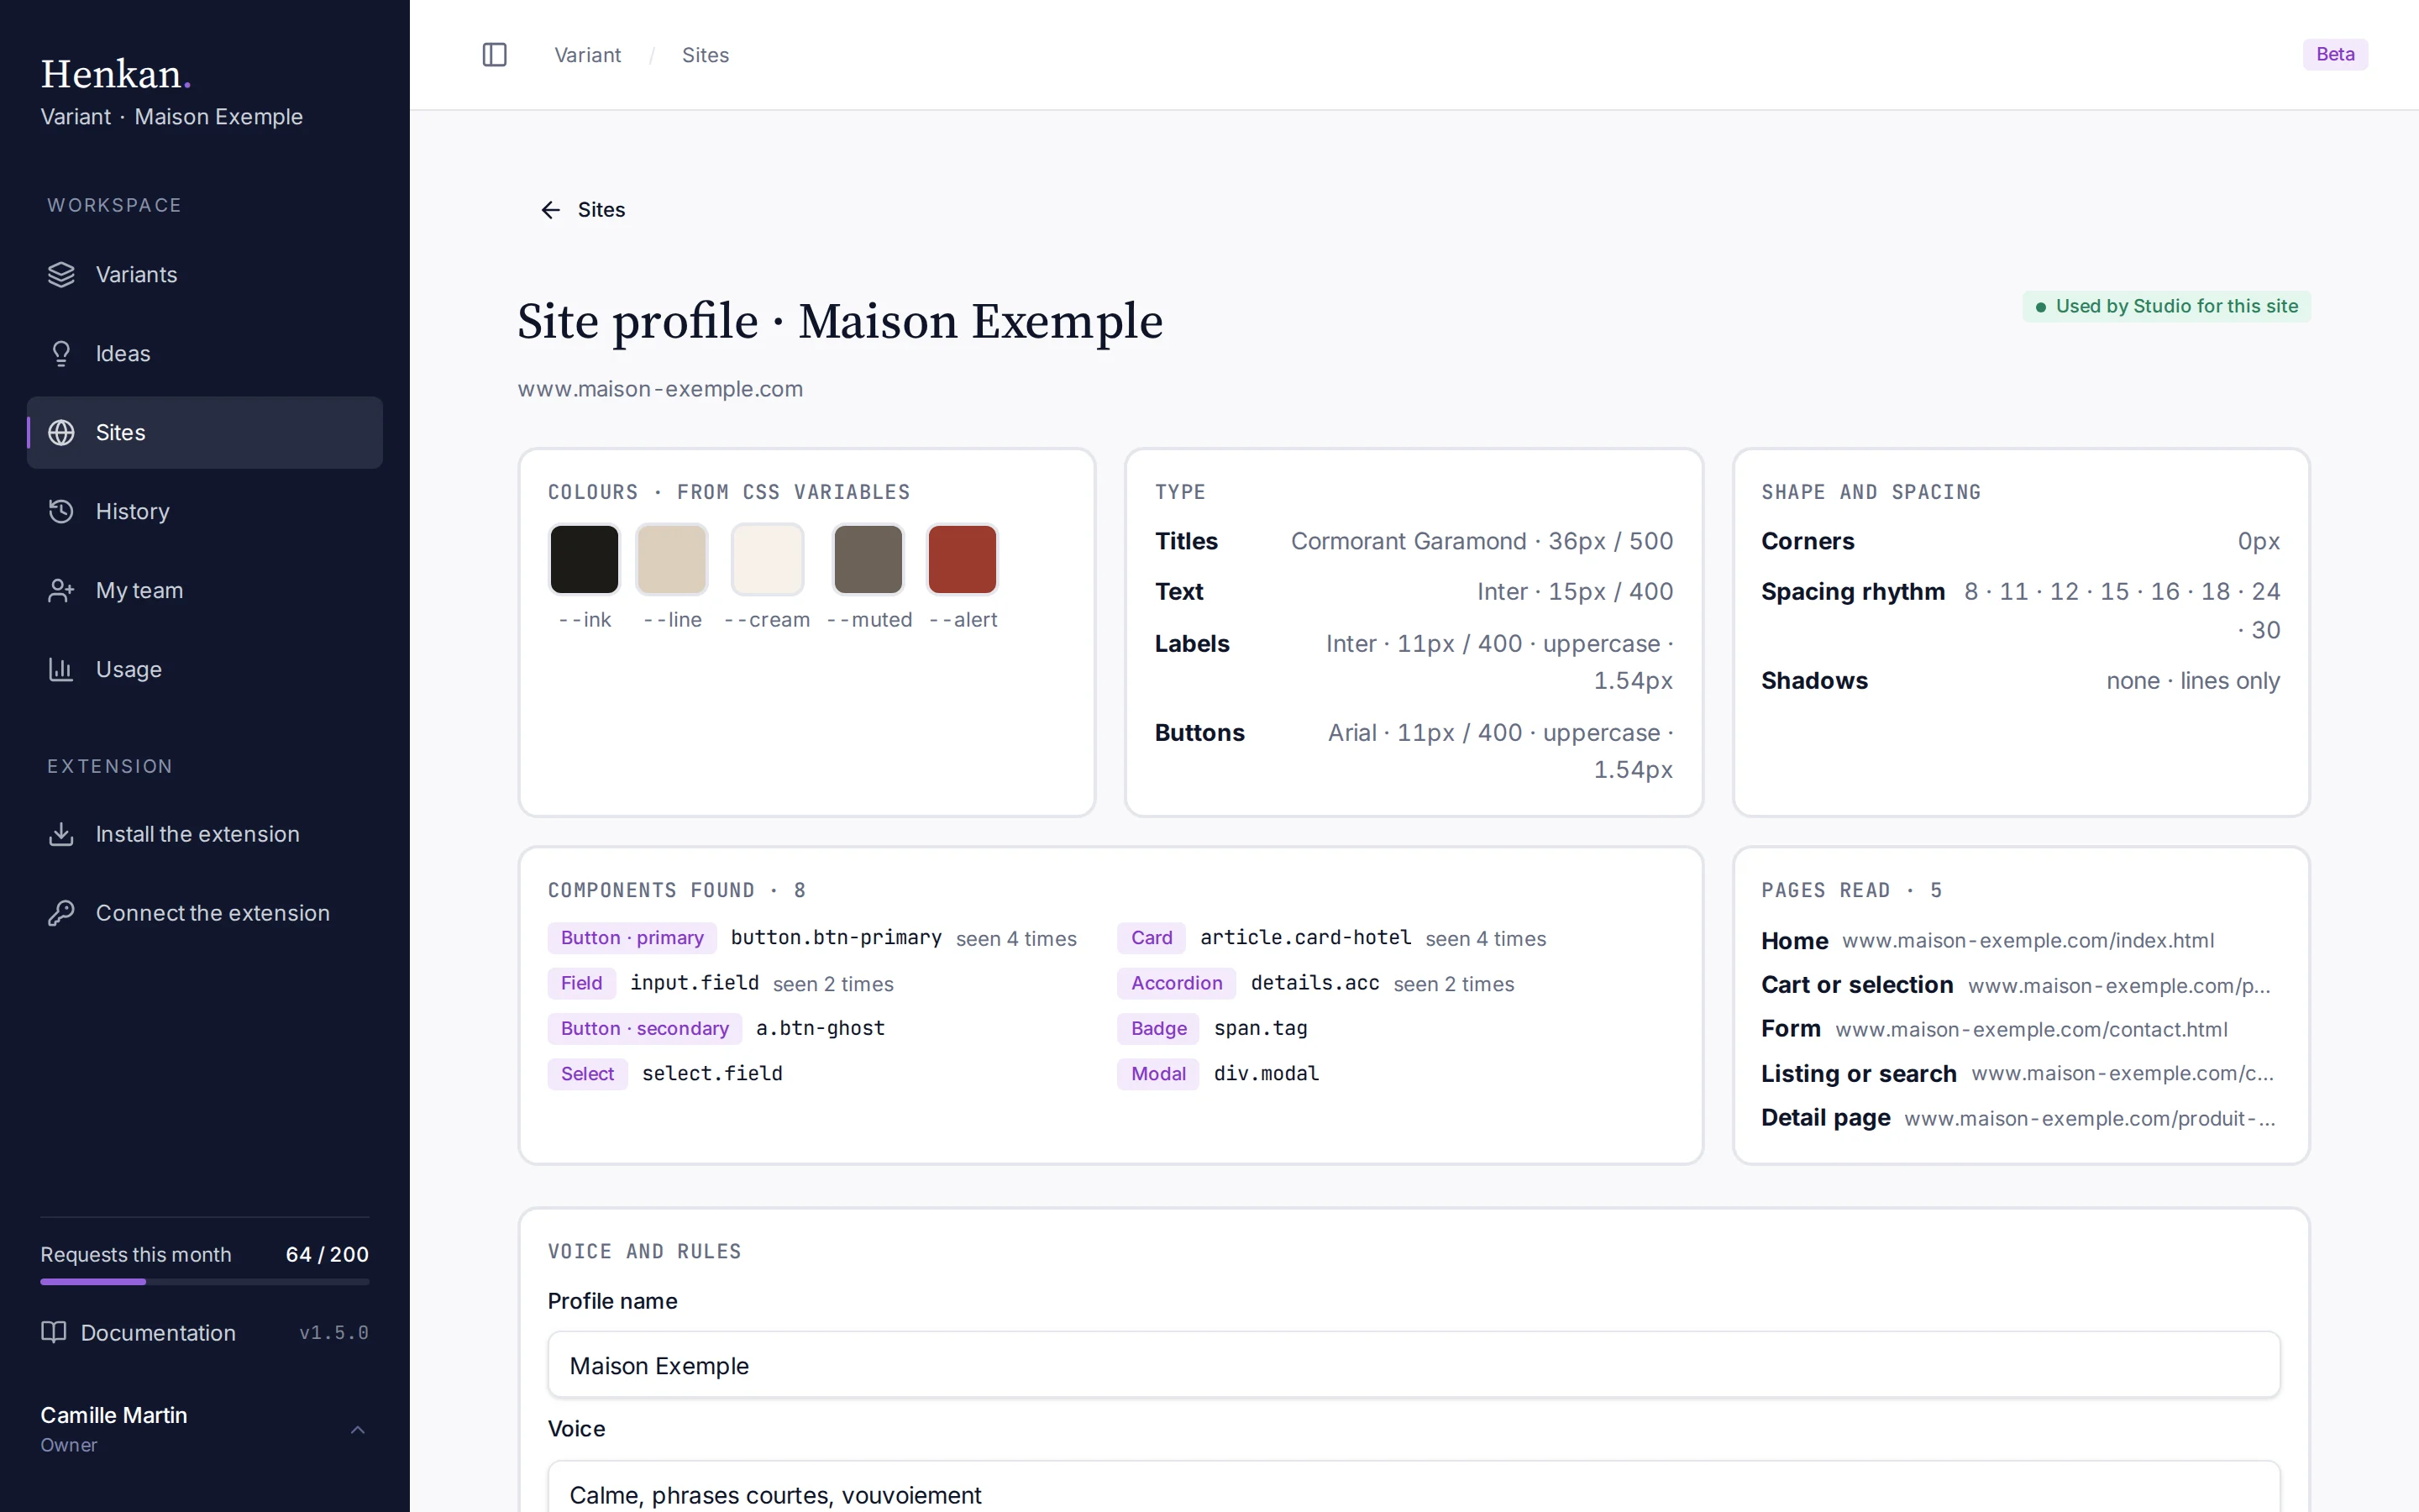The image size is (2419, 1512).
Task: Click the Profile name input field
Action: click(x=1414, y=1364)
